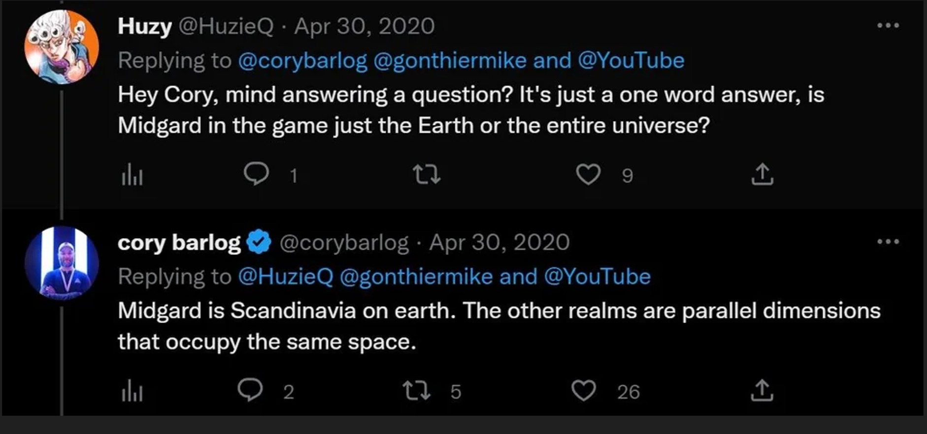Viewport: 927px width, 434px height.
Task: Click the cory barlog display name
Action: pos(179,243)
